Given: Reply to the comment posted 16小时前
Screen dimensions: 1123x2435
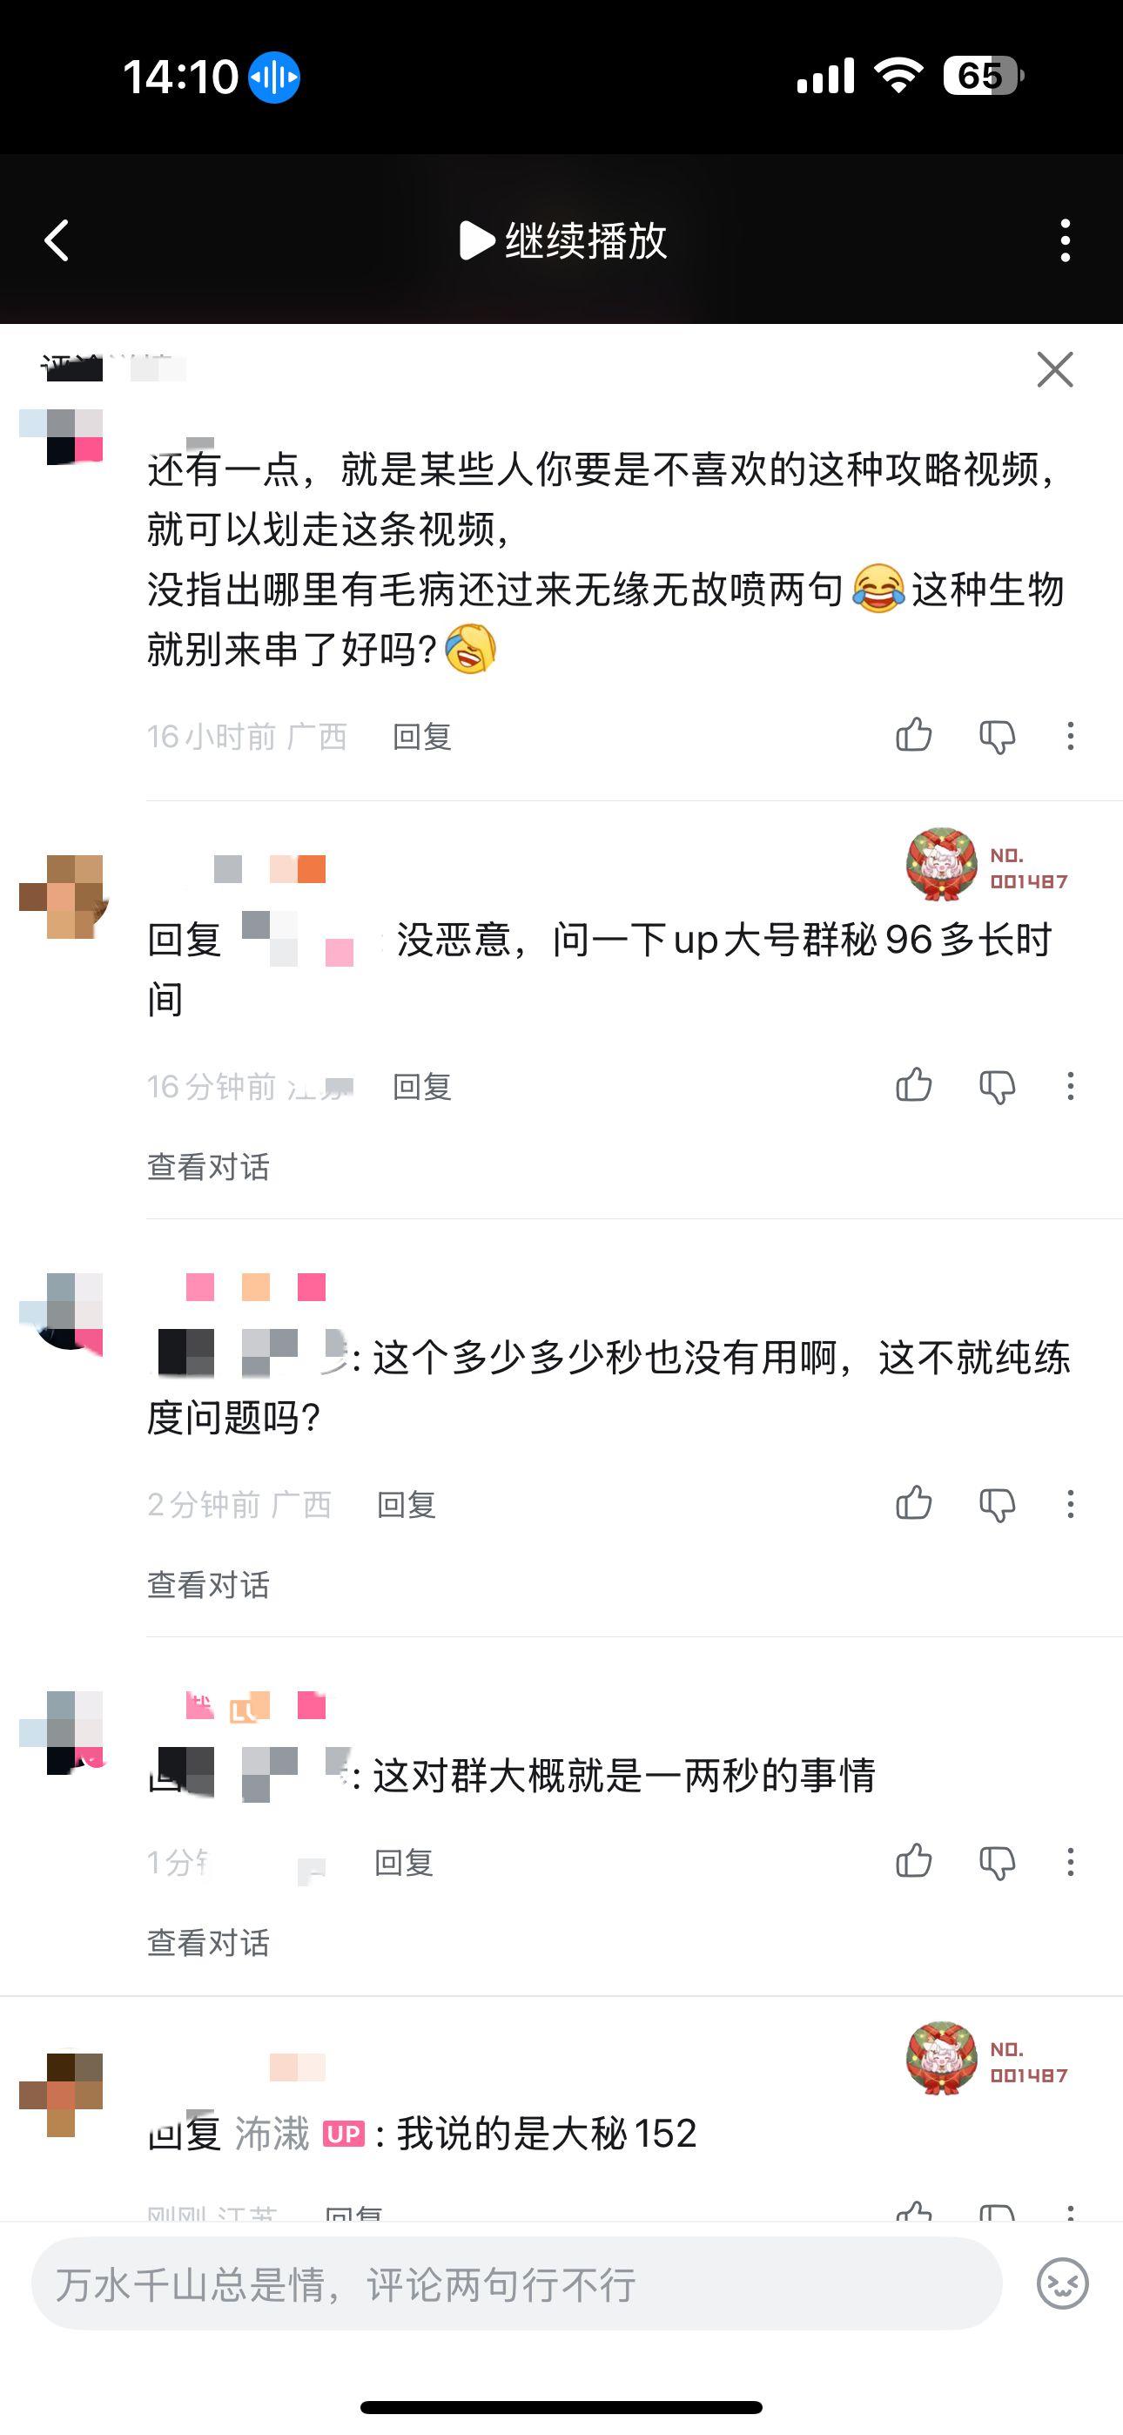Looking at the screenshot, I should pos(421,737).
